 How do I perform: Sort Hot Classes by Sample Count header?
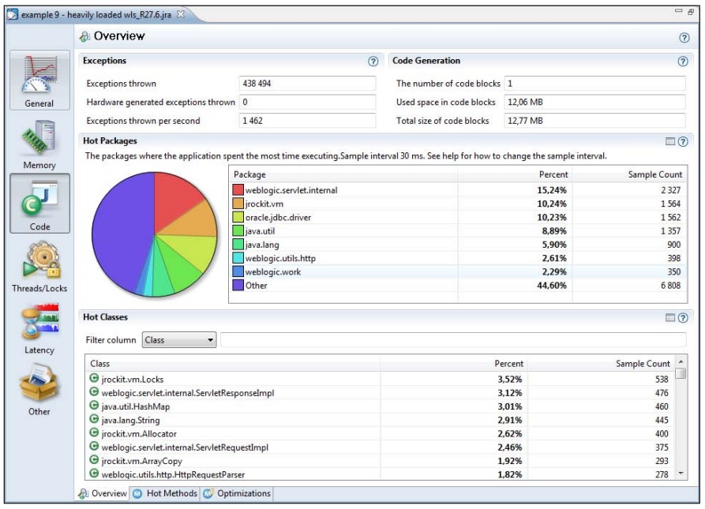(x=642, y=364)
